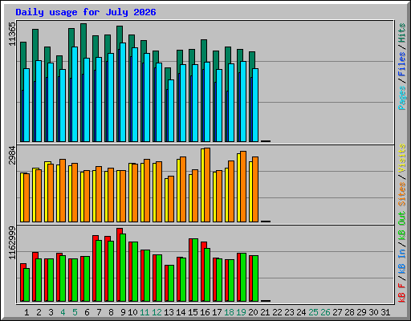Viewport: 411px width, 321px height.
Task: Click day label 20 on the x-axis
Action: (x=253, y=312)
